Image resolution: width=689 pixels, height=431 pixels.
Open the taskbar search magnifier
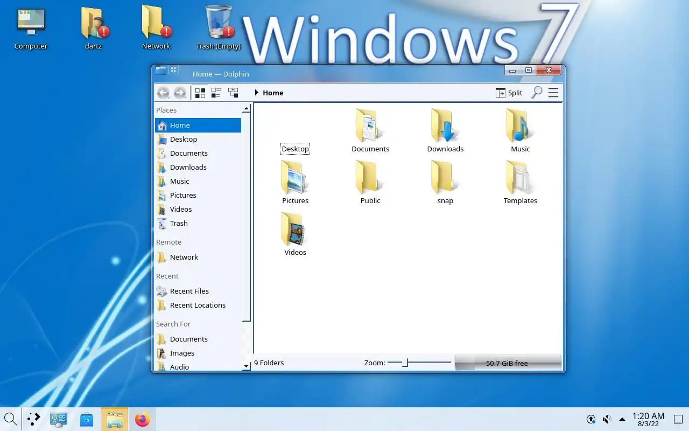[10, 419]
